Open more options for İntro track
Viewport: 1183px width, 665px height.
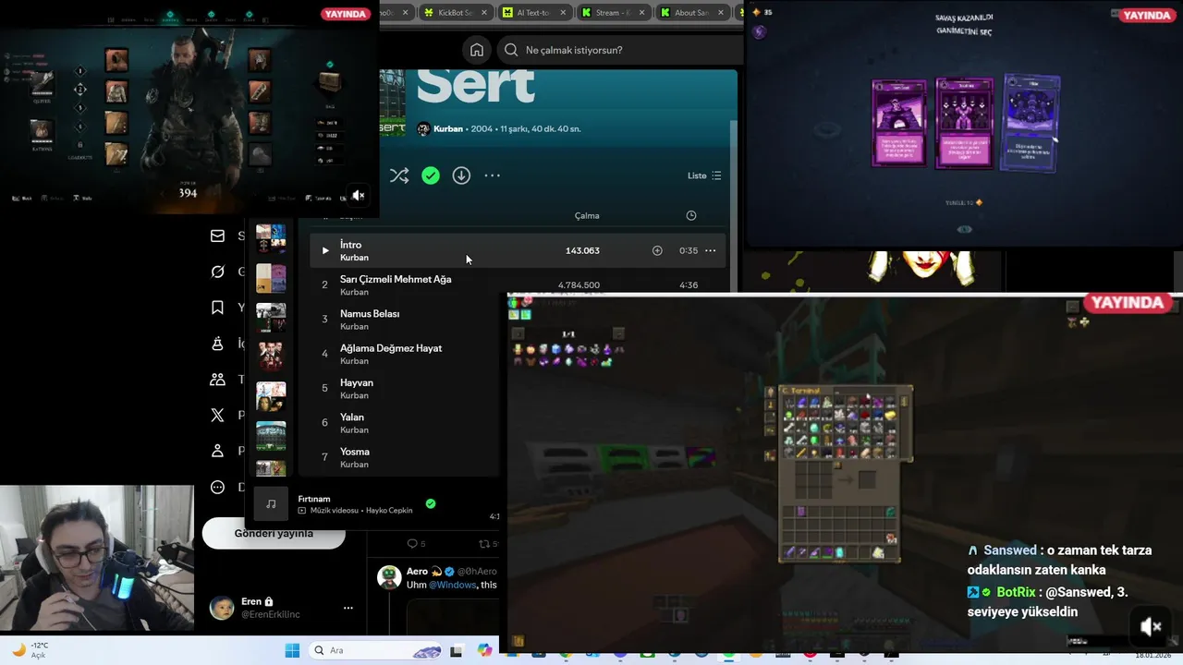[x=710, y=250]
